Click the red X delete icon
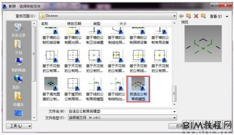234x135 pixels. [x=196, y=16]
